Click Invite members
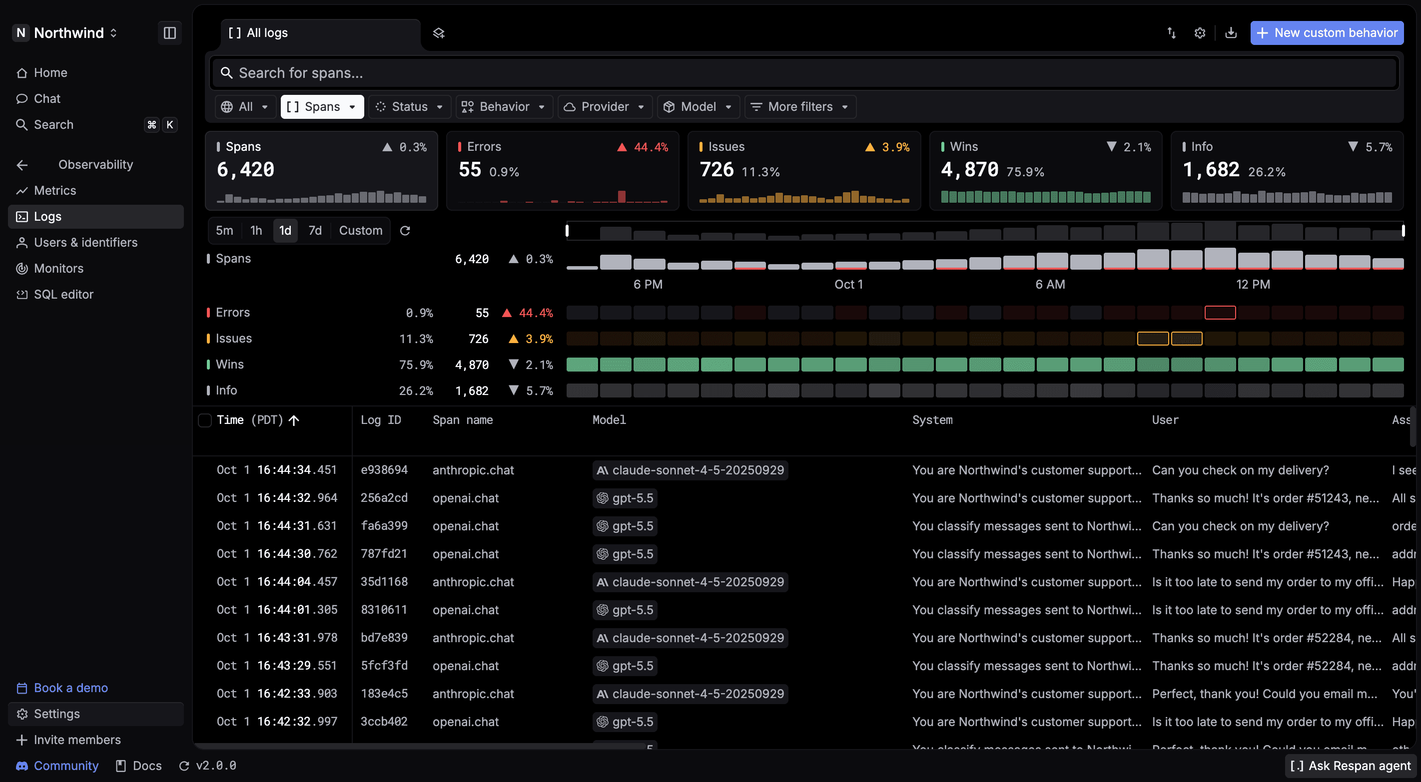1421x782 pixels. click(77, 740)
